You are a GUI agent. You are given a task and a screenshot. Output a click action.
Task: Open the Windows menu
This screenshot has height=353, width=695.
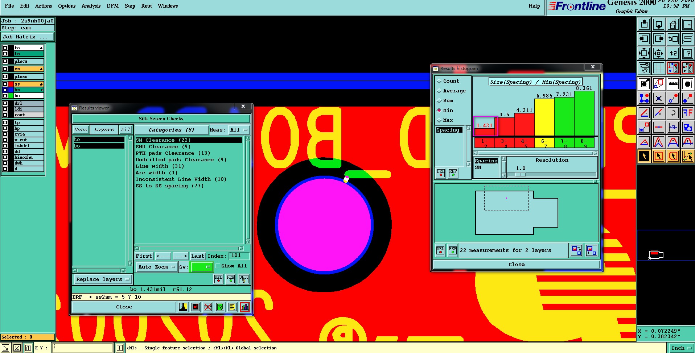(168, 6)
